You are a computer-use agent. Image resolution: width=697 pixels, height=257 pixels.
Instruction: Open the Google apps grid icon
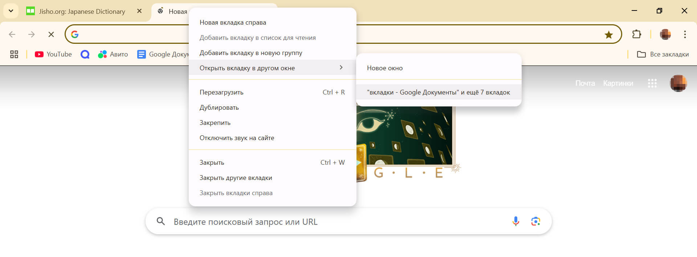[652, 83]
